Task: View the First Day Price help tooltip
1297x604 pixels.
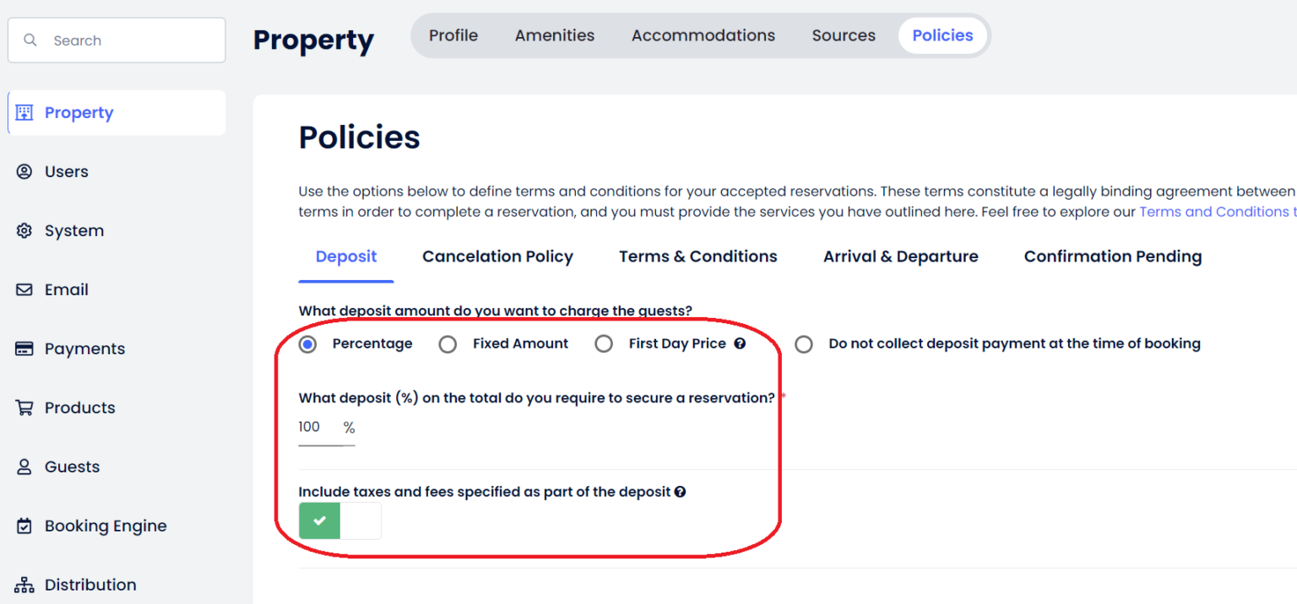Action: point(741,343)
